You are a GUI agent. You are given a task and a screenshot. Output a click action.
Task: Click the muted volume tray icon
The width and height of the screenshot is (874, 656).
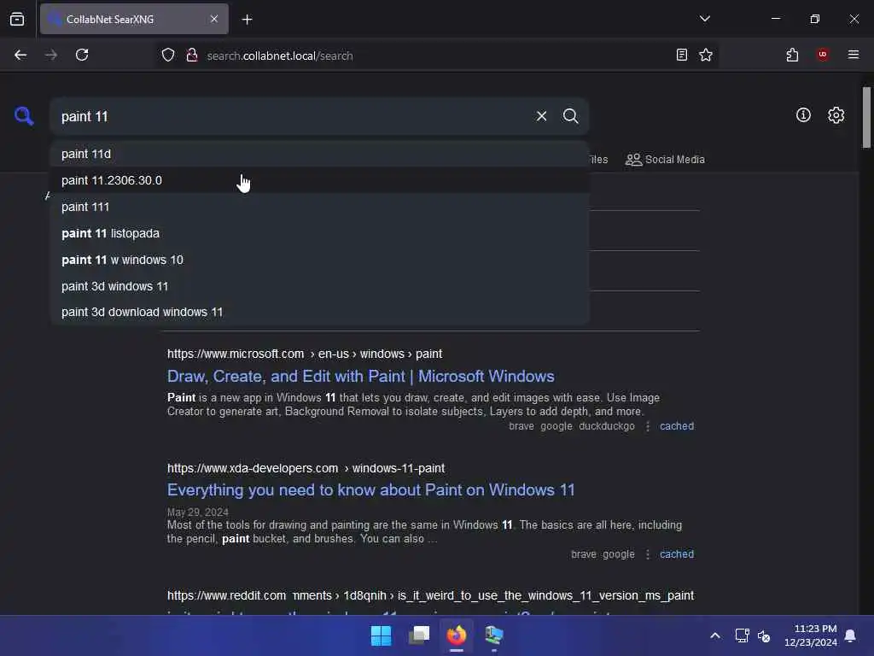(764, 635)
